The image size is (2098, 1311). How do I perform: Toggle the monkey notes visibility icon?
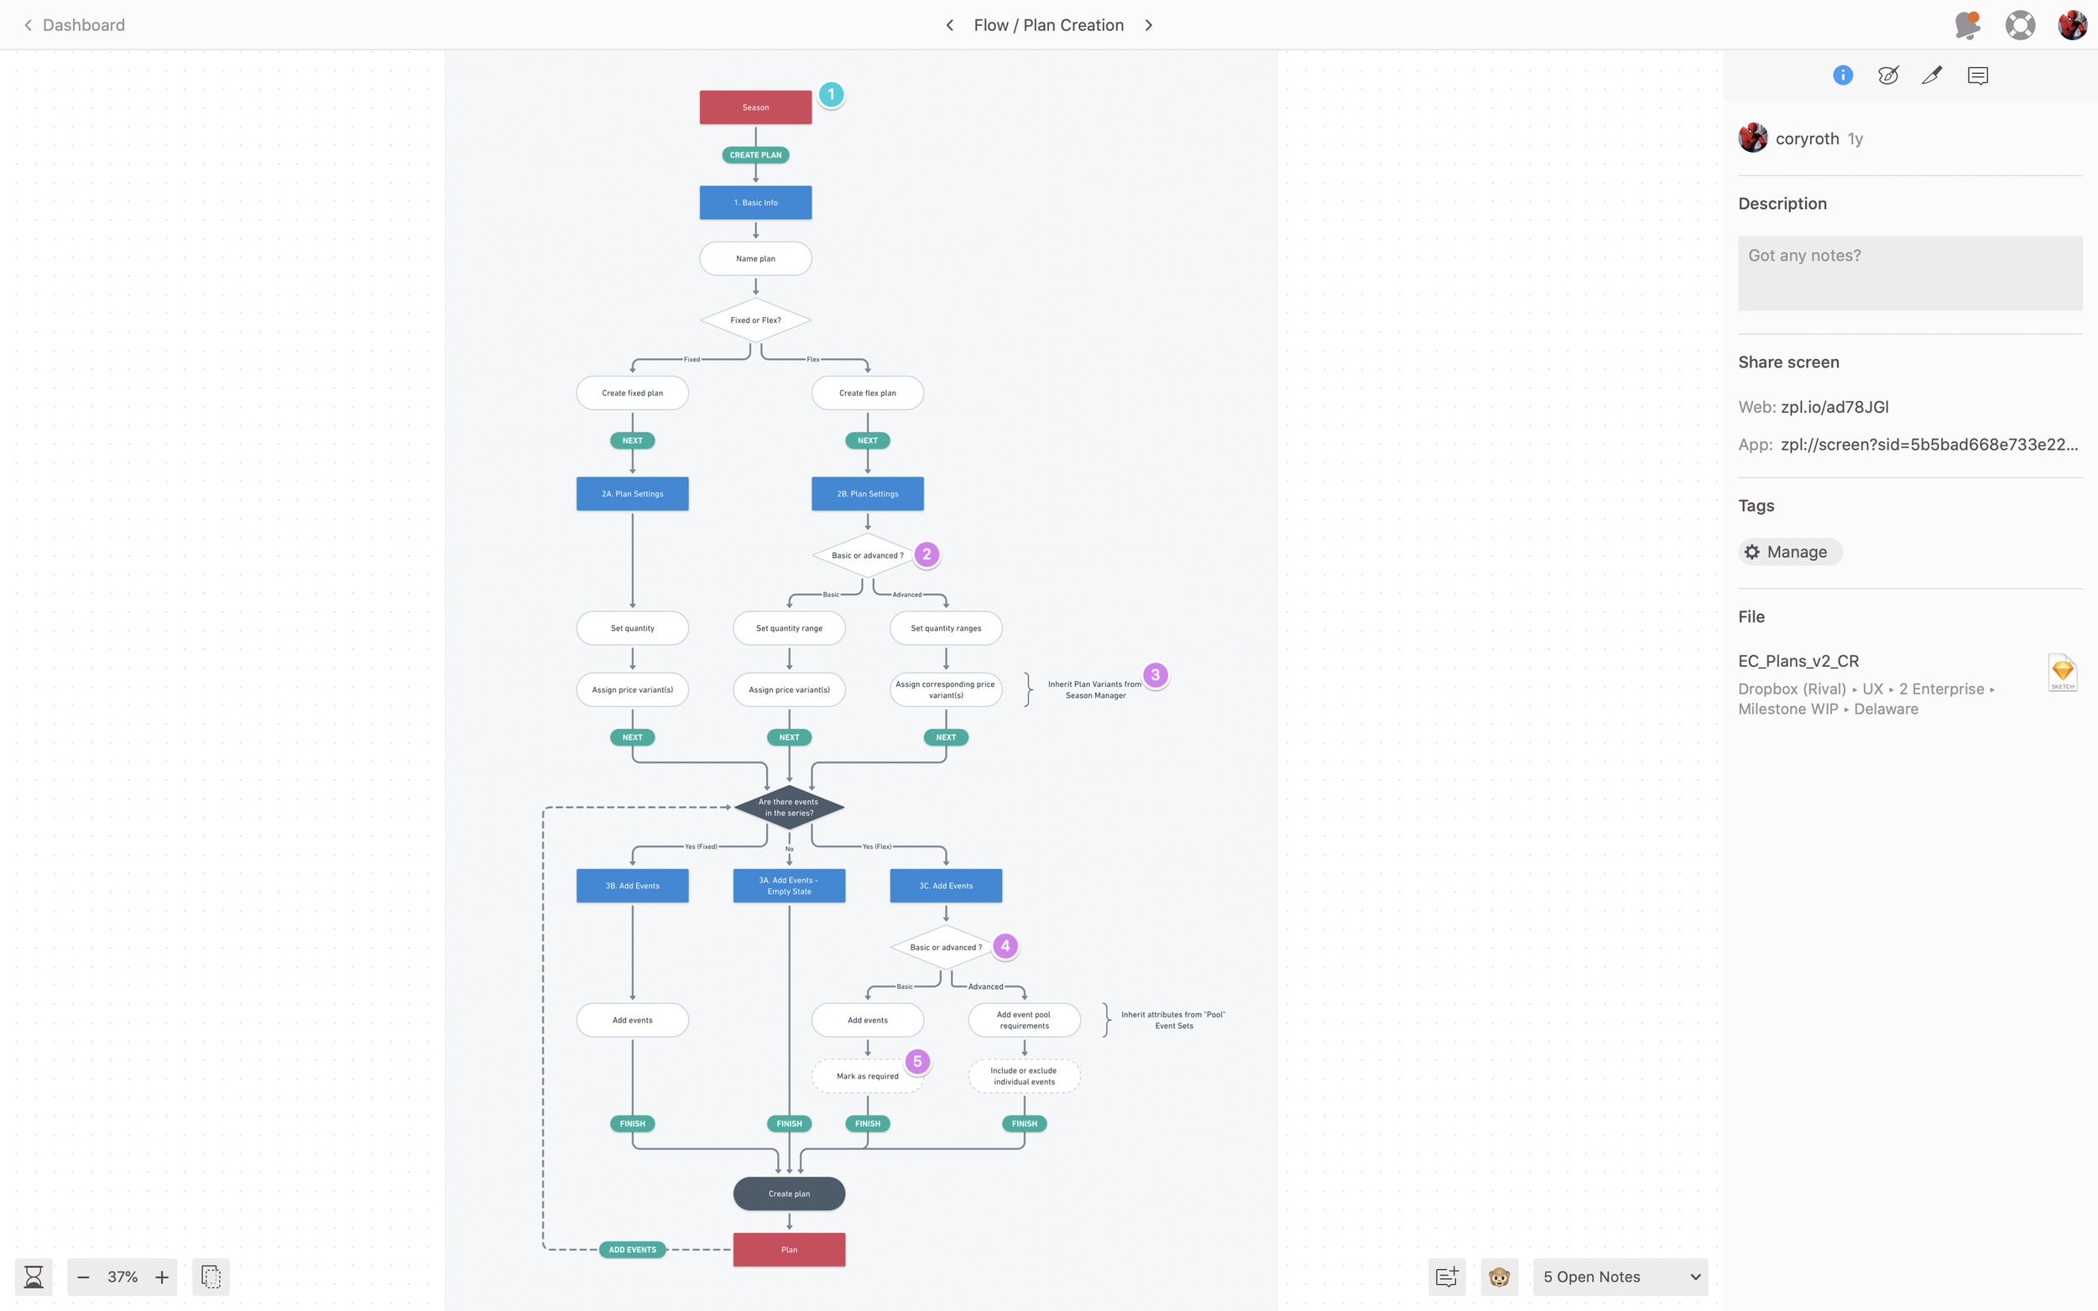point(1499,1277)
